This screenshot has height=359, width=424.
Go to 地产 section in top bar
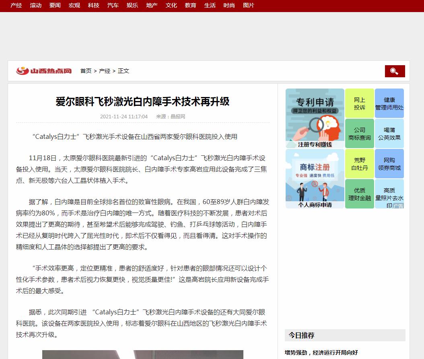(x=152, y=5)
